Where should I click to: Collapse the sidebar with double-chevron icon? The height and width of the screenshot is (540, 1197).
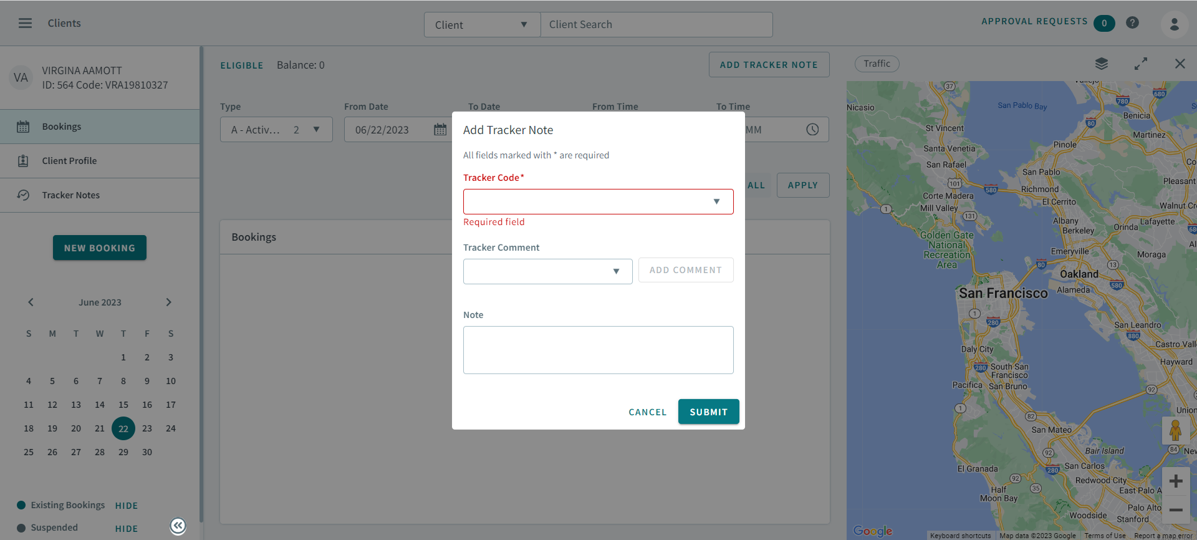[178, 526]
